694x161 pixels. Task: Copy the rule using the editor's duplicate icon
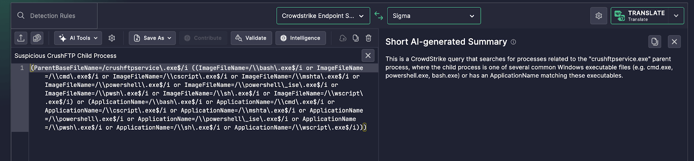coord(356,38)
